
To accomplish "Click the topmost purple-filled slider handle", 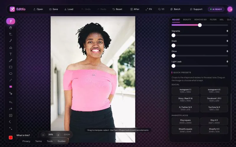I will (200, 25).
